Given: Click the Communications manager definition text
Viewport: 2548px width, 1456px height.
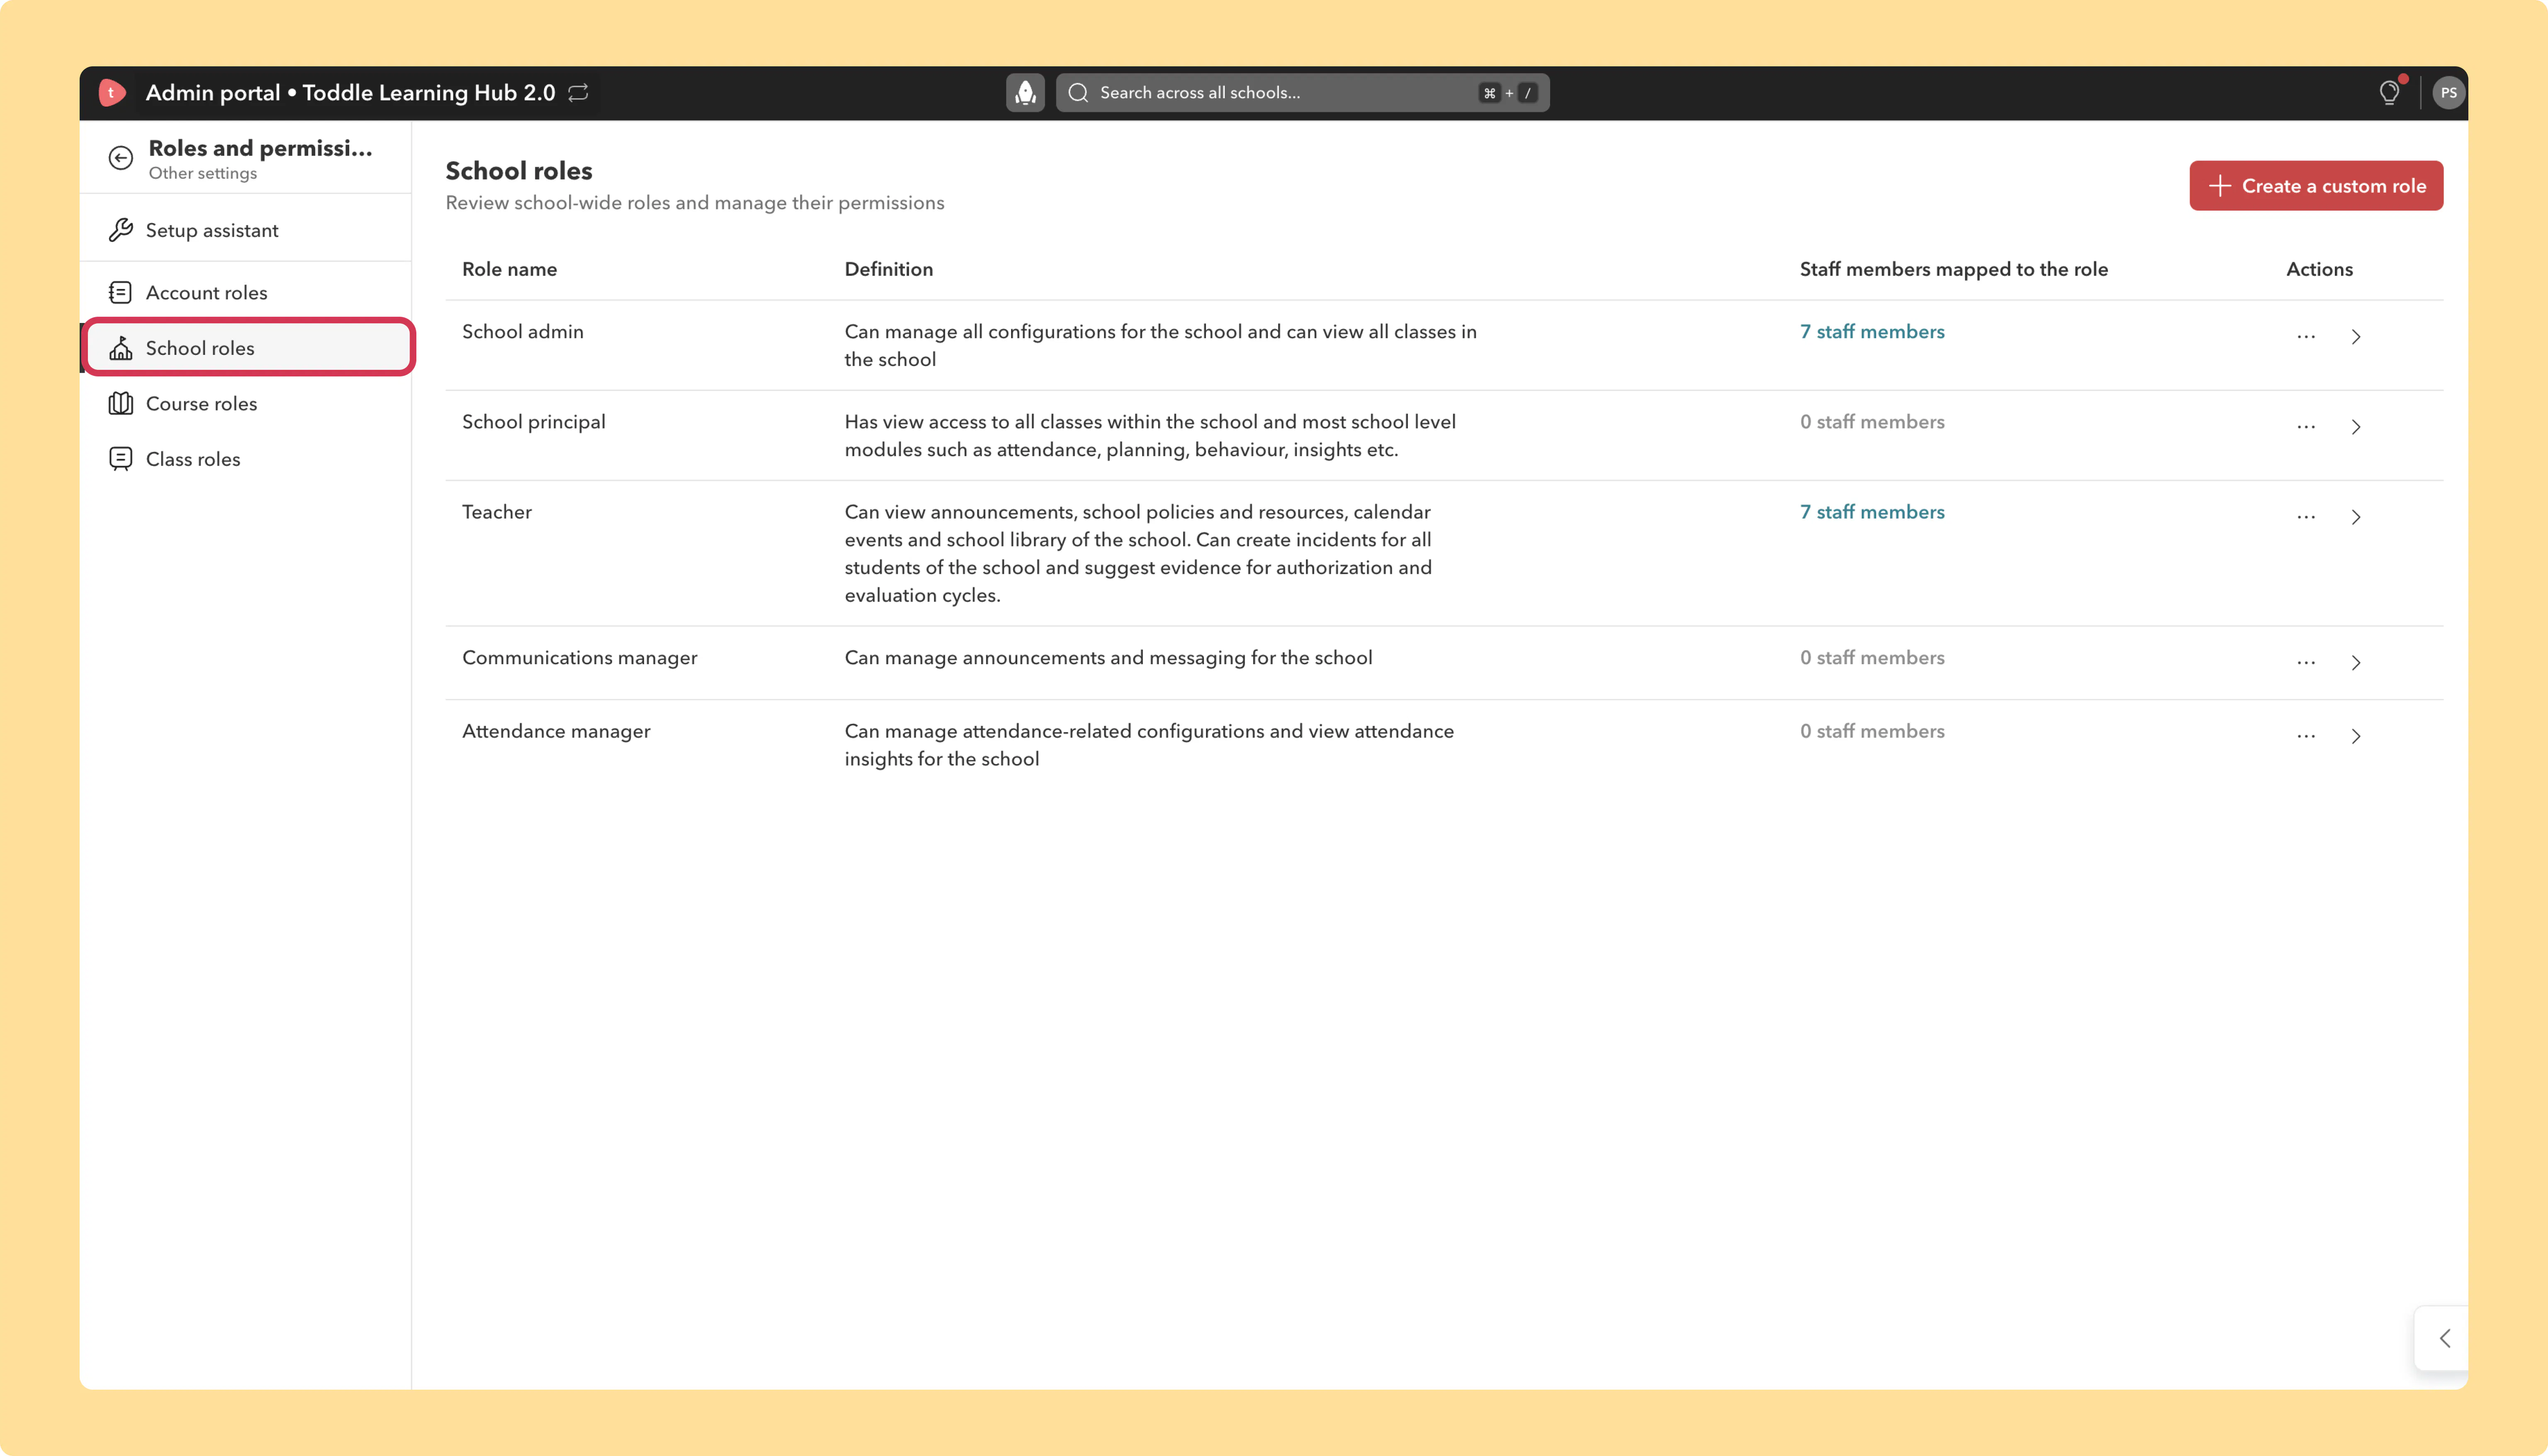Looking at the screenshot, I should pyautogui.click(x=1108, y=658).
